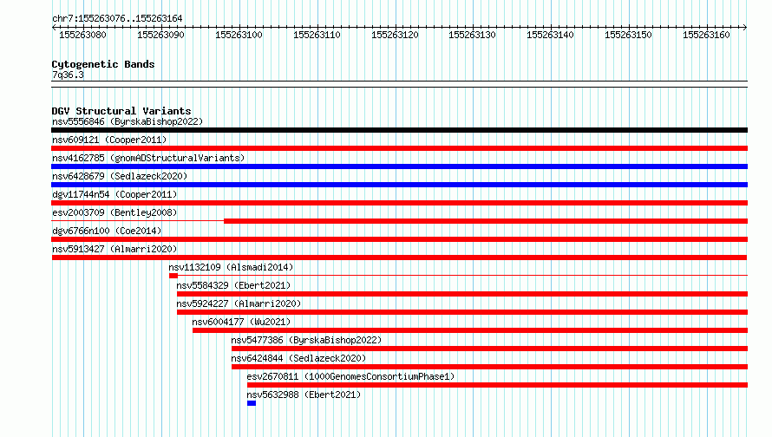This screenshot has height=437, width=772.
Task: Click ruler position 155263150
Action: tap(628, 35)
